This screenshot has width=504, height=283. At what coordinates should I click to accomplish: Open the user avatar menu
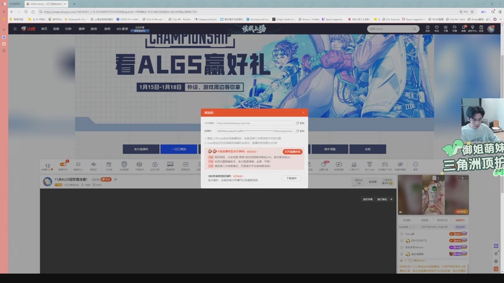pos(491,28)
